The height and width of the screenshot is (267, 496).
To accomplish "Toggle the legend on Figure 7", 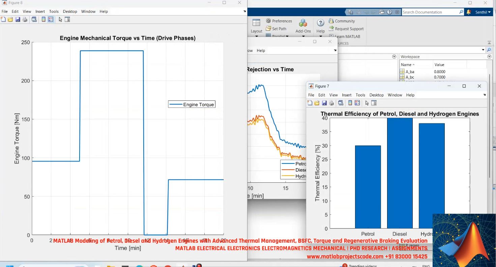I will 357,103.
